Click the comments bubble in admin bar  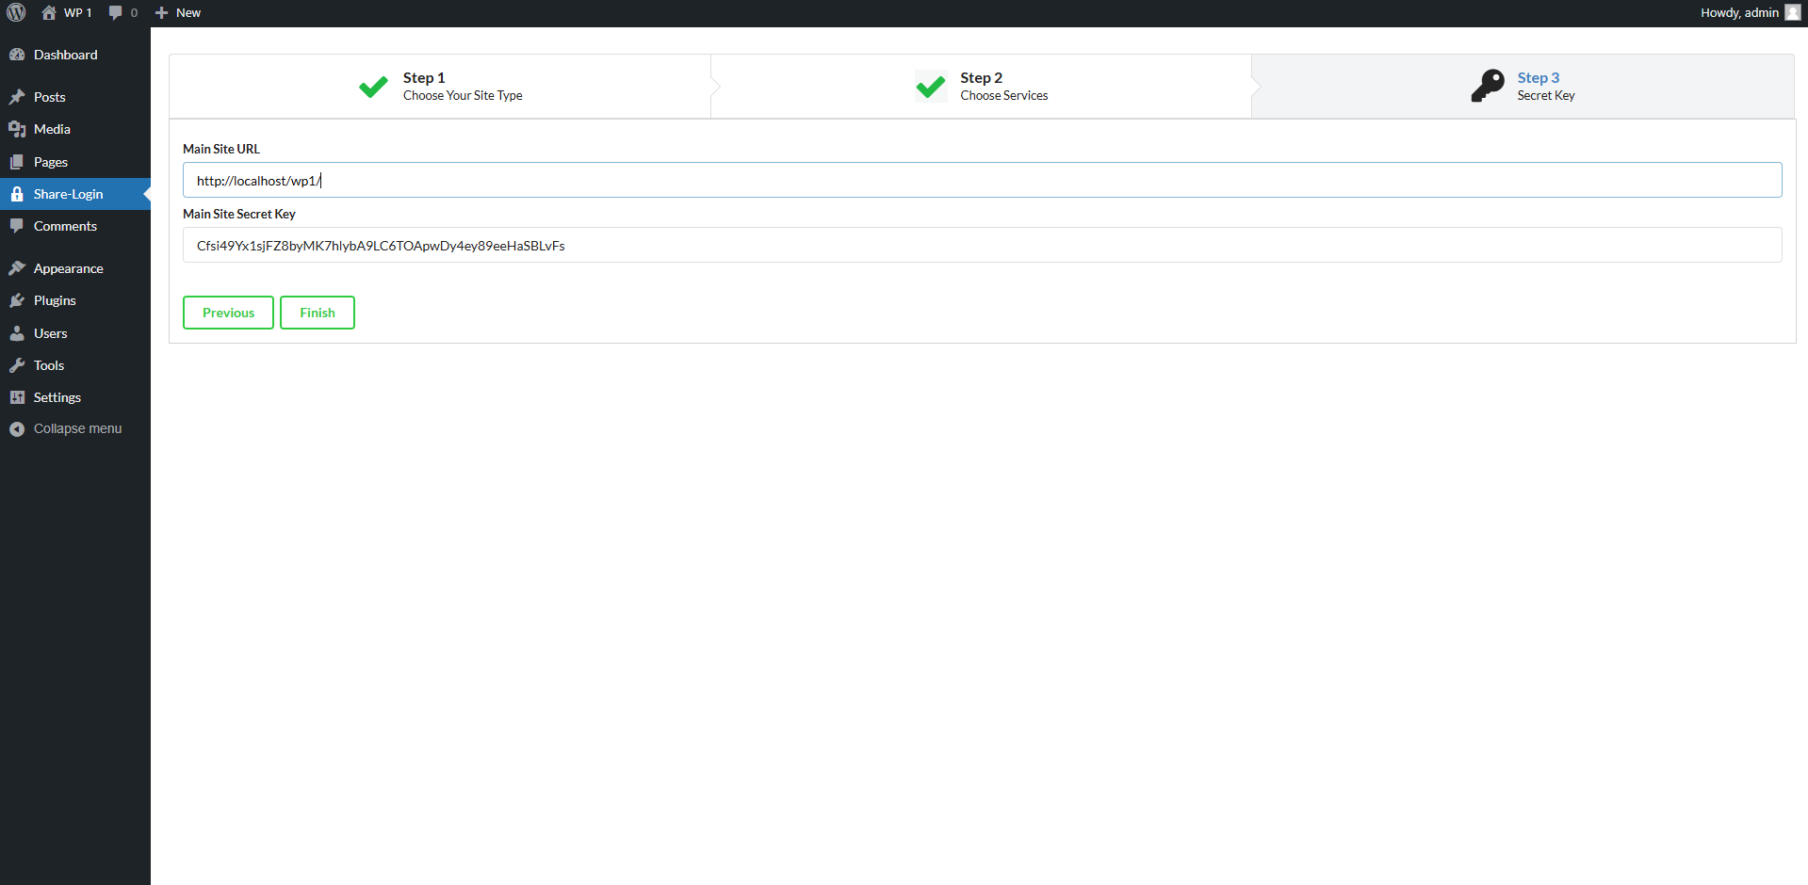(x=115, y=12)
